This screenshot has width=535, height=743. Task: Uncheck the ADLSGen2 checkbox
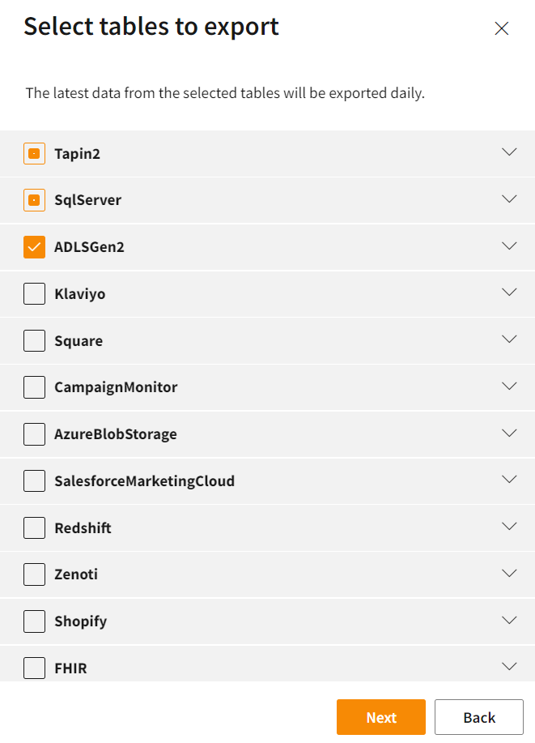(34, 247)
